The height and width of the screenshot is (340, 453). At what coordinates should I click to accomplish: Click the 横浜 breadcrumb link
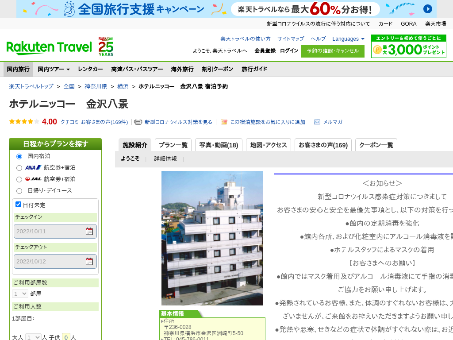tap(123, 86)
